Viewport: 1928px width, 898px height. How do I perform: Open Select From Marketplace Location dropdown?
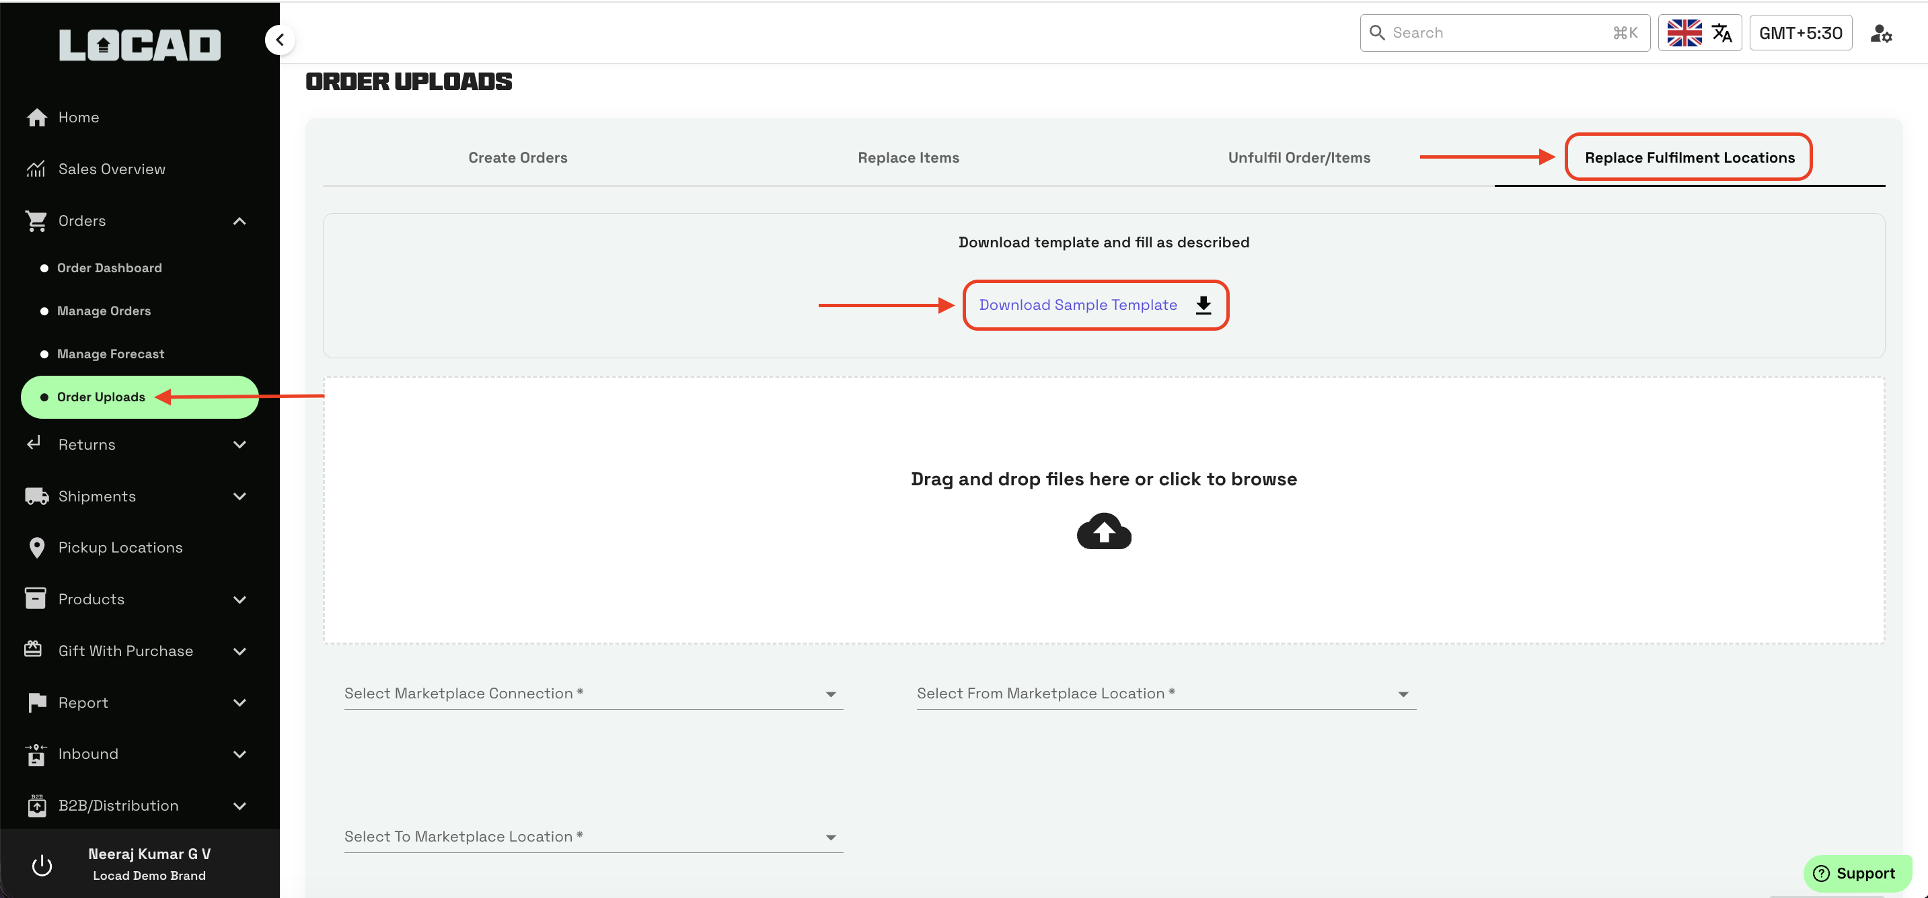(1165, 694)
